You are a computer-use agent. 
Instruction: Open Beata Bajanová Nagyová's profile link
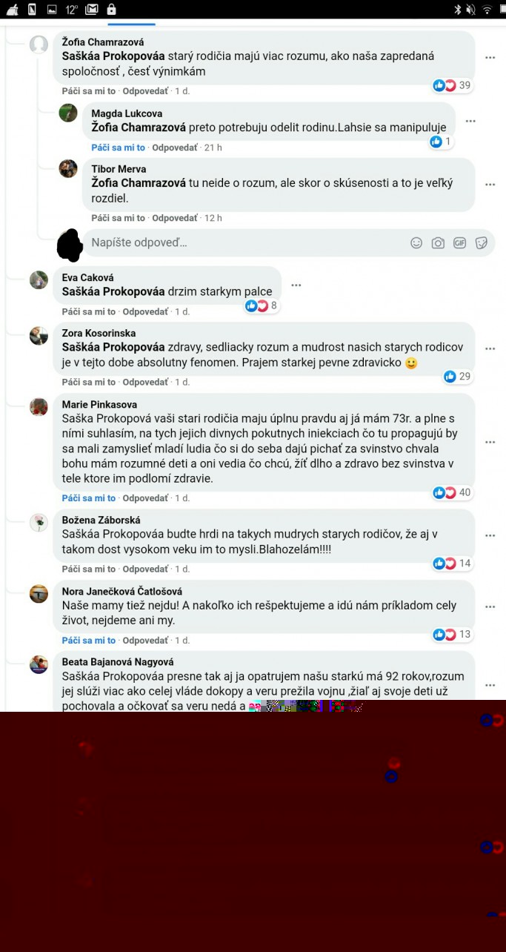(118, 661)
